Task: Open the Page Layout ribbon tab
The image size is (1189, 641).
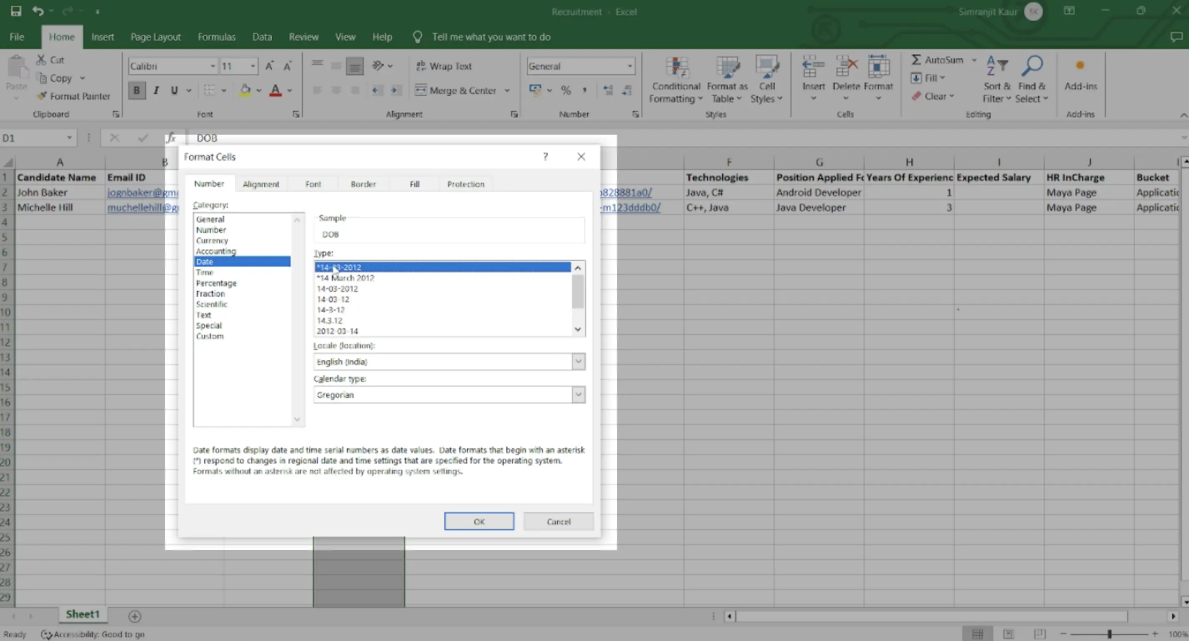Action: (x=156, y=37)
